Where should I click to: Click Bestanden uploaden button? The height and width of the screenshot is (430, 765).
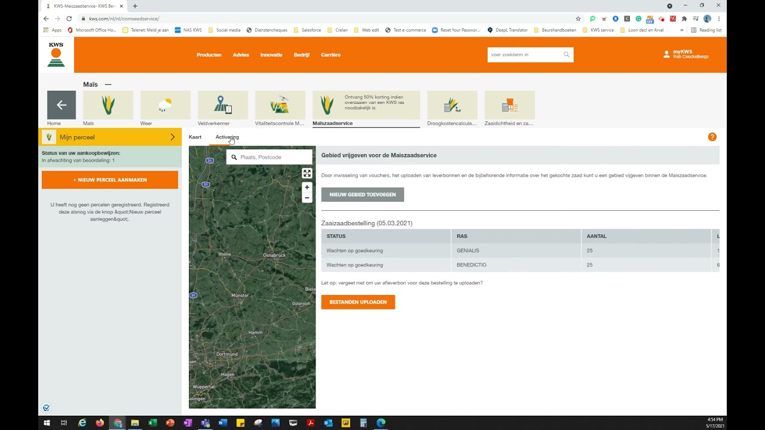coord(358,302)
